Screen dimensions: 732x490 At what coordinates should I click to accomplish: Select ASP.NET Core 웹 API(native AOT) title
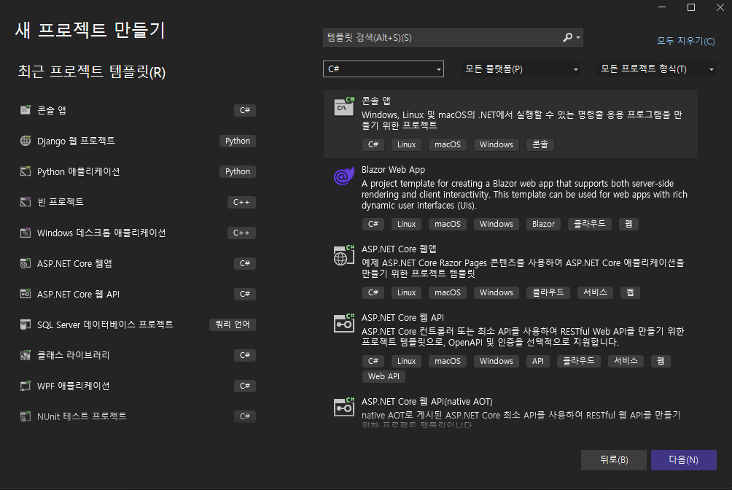point(427,401)
